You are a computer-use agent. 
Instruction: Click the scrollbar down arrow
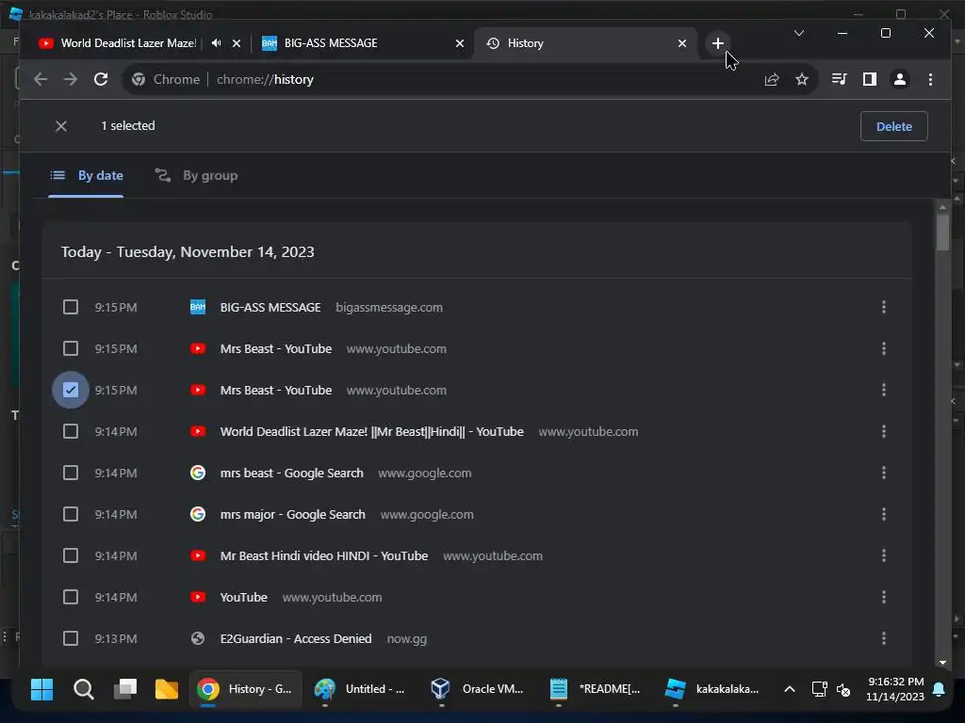(x=942, y=663)
